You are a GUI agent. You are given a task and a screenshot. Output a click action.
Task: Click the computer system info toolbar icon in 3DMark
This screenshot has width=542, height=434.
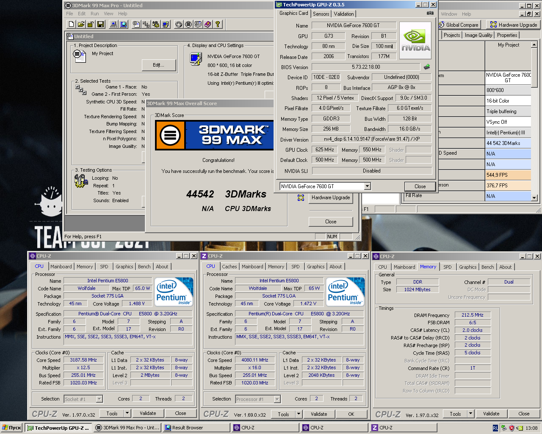[x=113, y=25]
